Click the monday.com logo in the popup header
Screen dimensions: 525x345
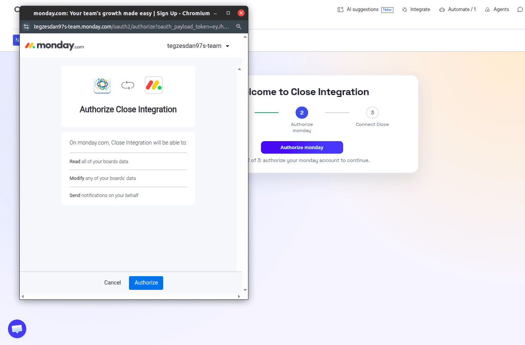pos(54,46)
